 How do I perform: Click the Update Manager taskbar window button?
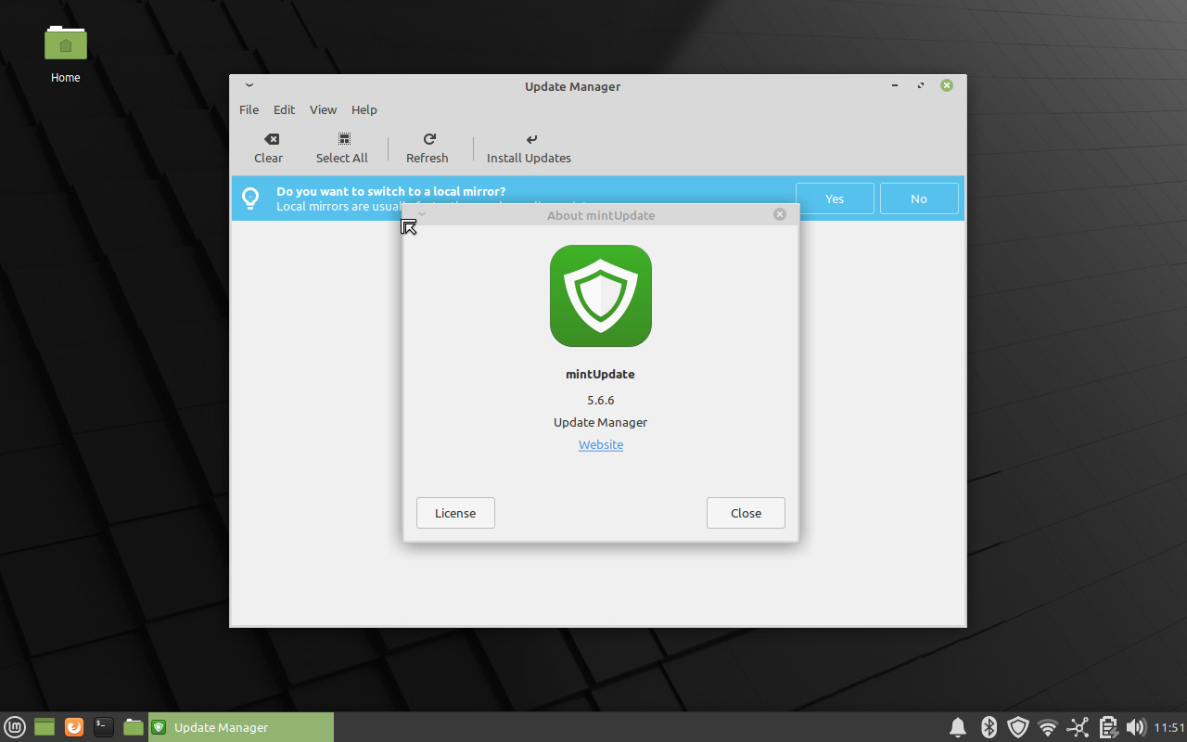(x=240, y=727)
